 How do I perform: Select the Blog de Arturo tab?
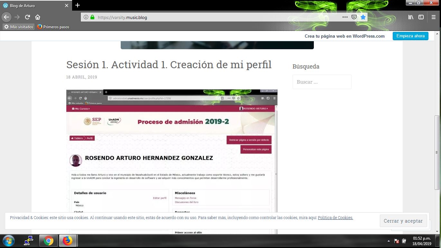[x=32, y=5]
